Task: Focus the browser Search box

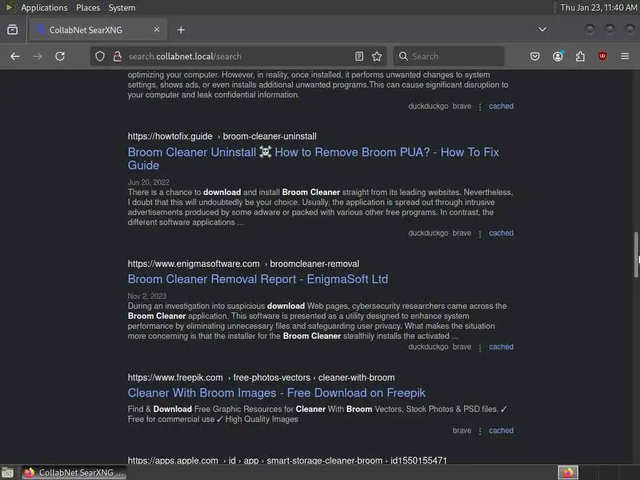Action: pyautogui.click(x=449, y=56)
